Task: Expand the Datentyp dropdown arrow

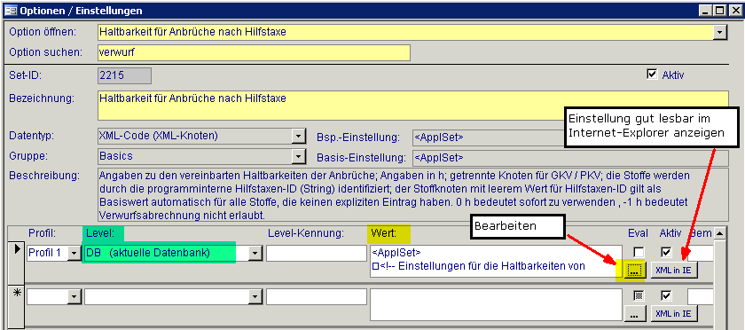Action: pyautogui.click(x=298, y=137)
